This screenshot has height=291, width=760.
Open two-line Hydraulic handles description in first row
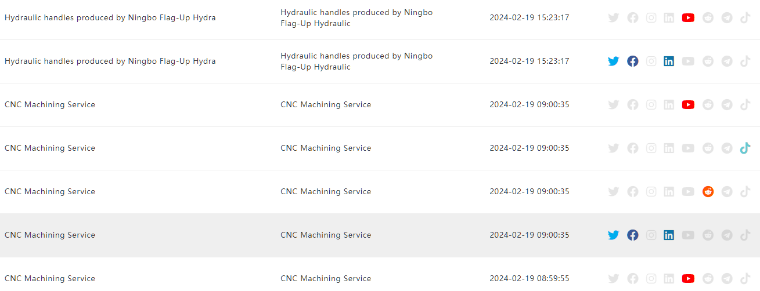[356, 18]
